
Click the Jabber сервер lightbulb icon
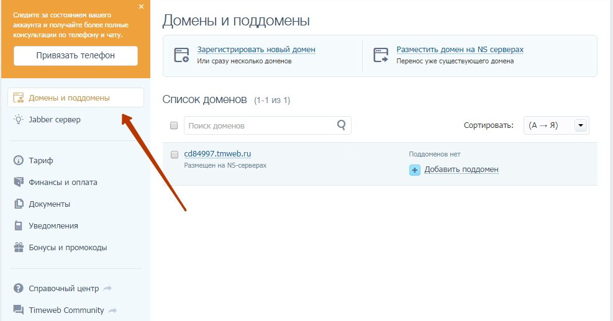click(x=19, y=119)
